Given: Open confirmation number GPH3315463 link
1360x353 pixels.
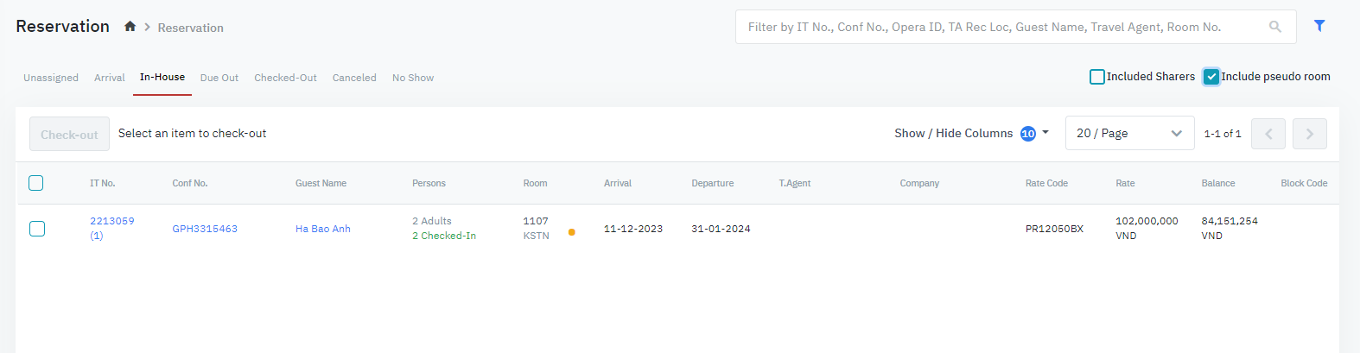Looking at the screenshot, I should pos(205,229).
